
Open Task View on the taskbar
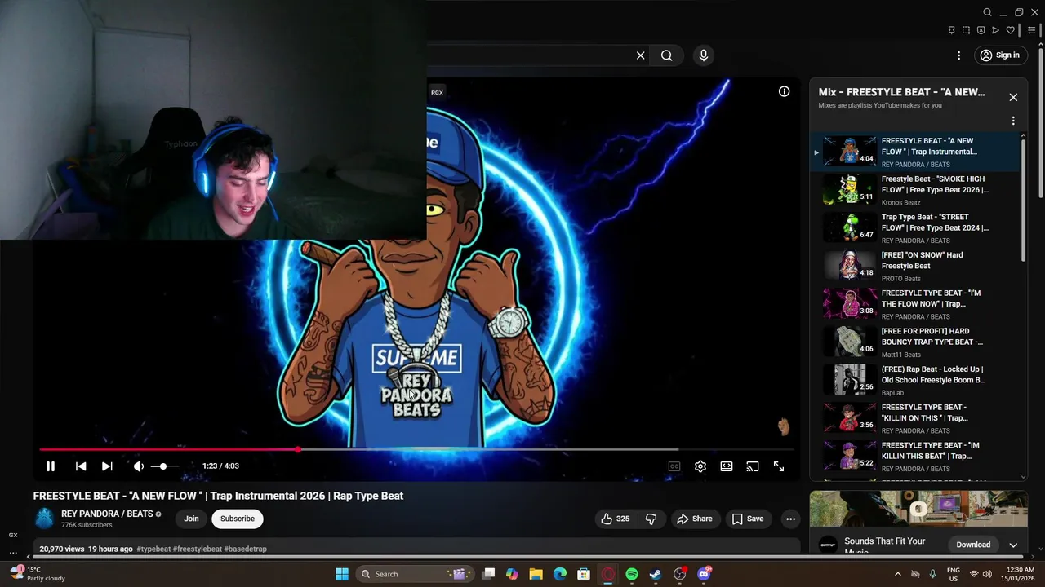(x=488, y=574)
